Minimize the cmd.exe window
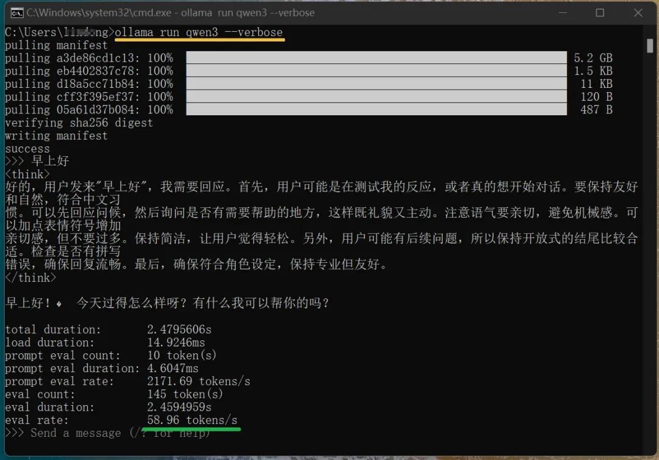The height and width of the screenshot is (460, 659). point(563,13)
